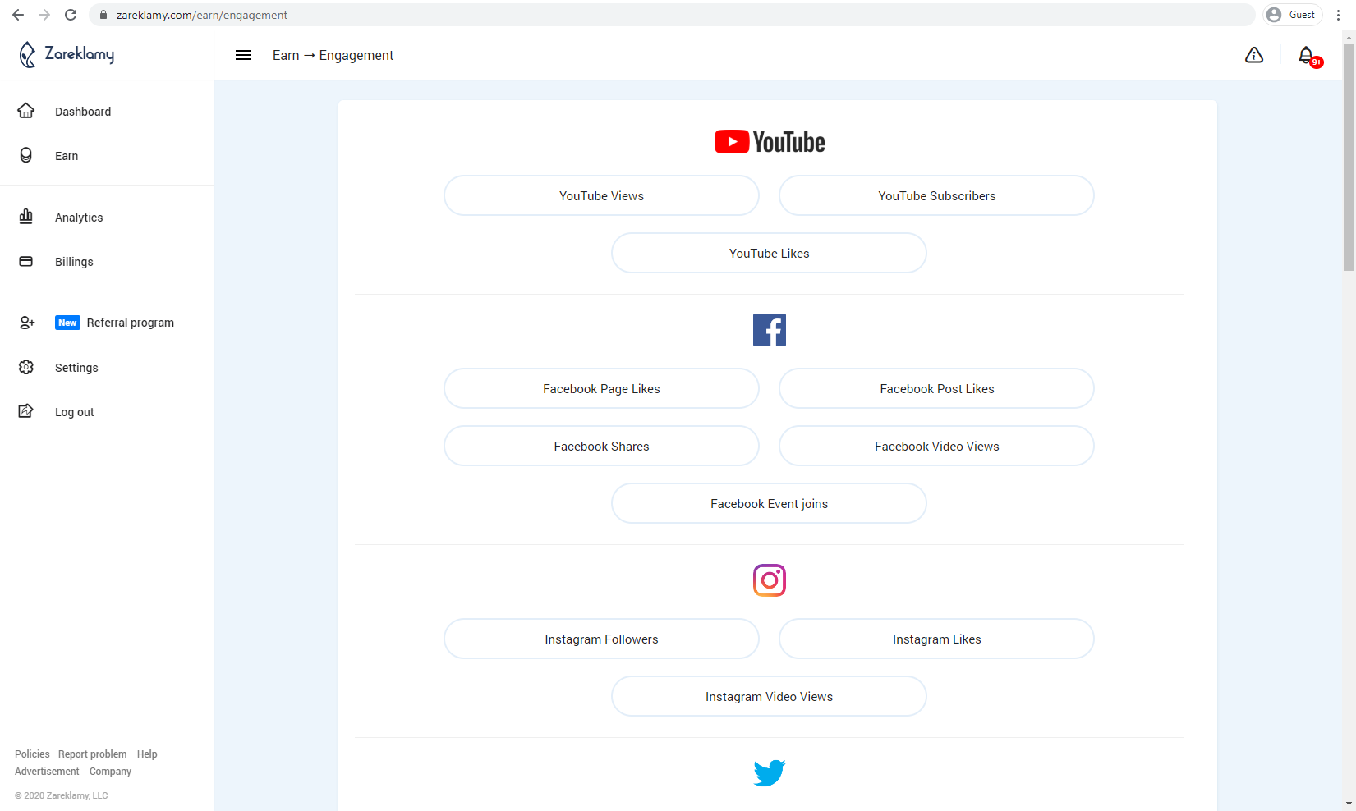Click the Guest profile avatar
The height and width of the screenshot is (811, 1356).
(x=1274, y=15)
